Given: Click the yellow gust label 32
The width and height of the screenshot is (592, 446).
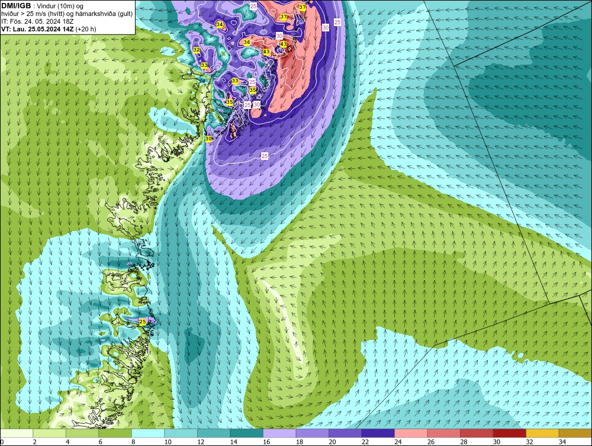Looking at the screenshot, I should [197, 50].
